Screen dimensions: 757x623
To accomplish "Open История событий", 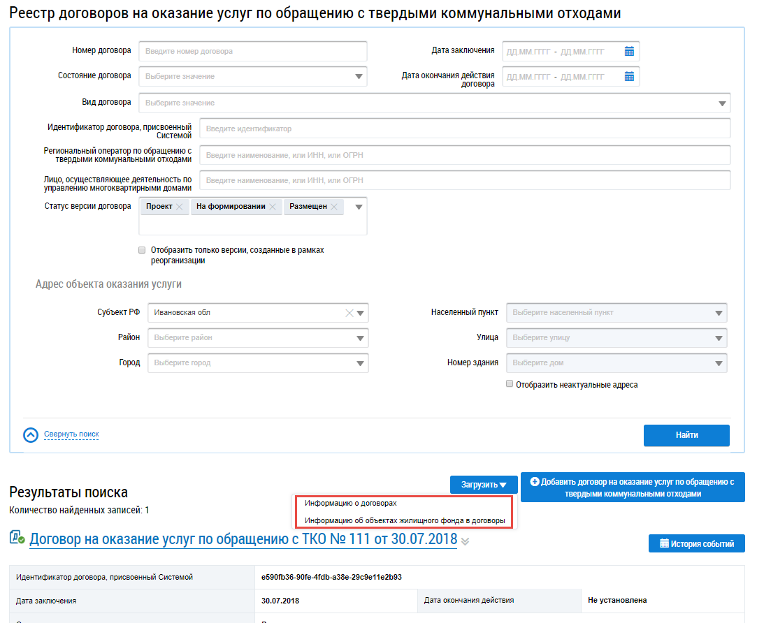I will click(696, 543).
